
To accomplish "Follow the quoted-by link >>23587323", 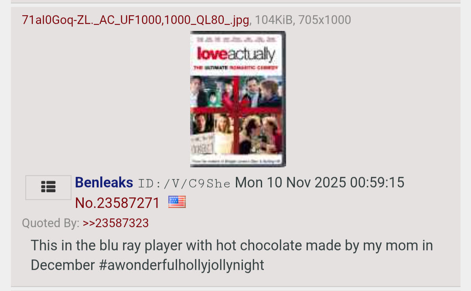I will click(116, 223).
